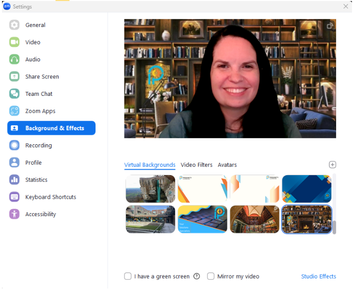
Task: Open the Studio Effects link
Action: (318, 276)
